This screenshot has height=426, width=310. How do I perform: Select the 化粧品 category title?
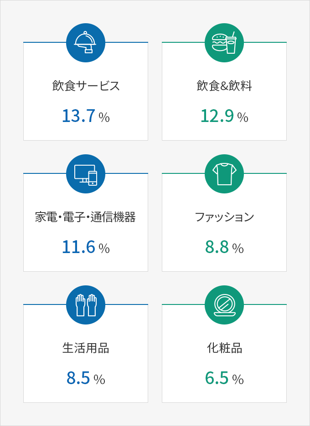[x=224, y=348]
